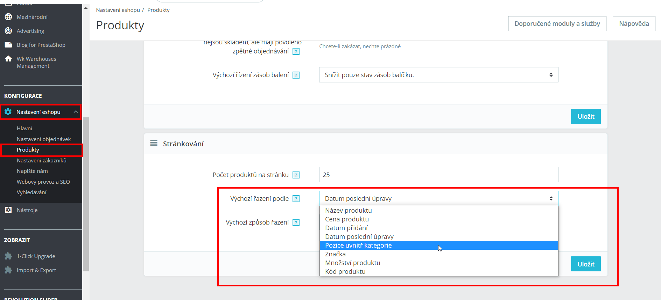
Task: Open help for Počet produktů na stránku
Action: pos(296,175)
